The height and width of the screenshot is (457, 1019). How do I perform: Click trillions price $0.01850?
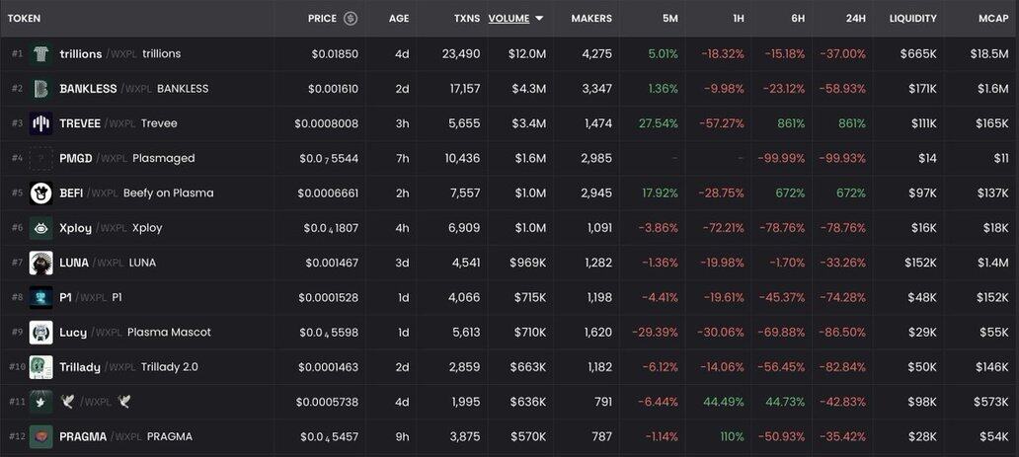(335, 54)
